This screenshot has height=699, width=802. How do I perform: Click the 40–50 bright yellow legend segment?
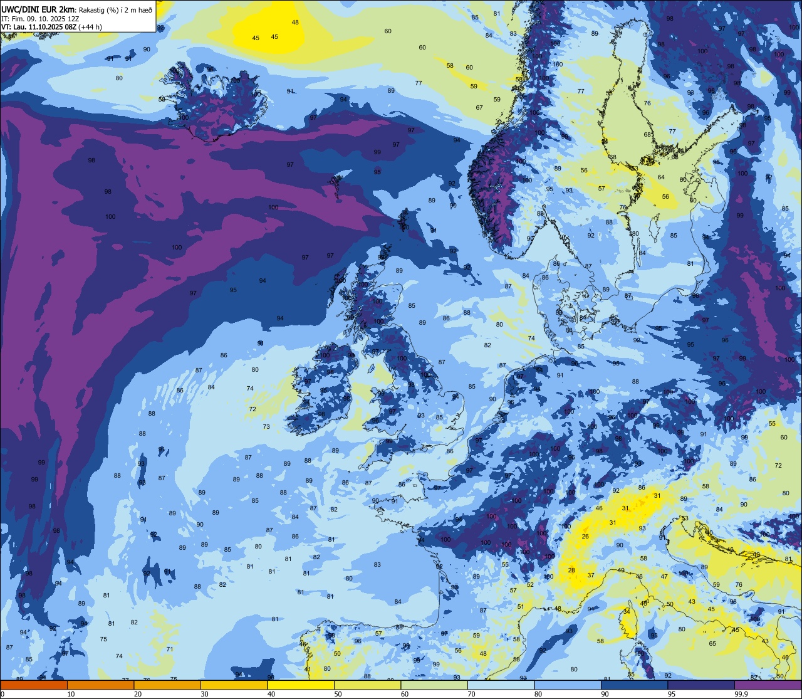pyautogui.click(x=301, y=685)
